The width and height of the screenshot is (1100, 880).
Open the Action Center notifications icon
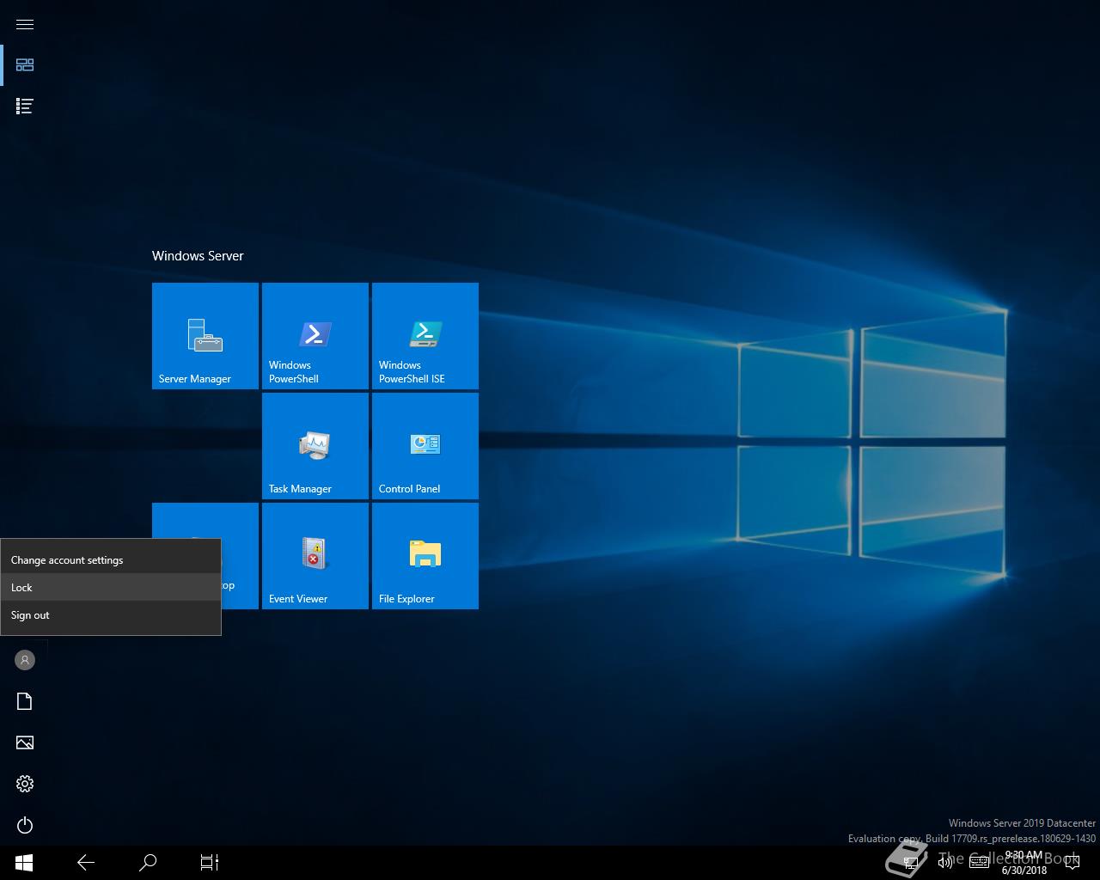[1072, 862]
